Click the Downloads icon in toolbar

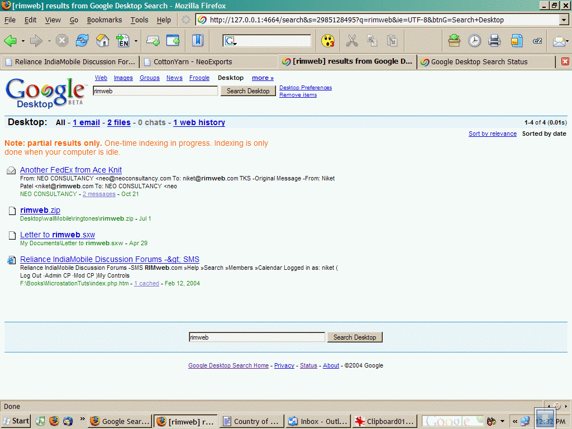[x=454, y=41]
